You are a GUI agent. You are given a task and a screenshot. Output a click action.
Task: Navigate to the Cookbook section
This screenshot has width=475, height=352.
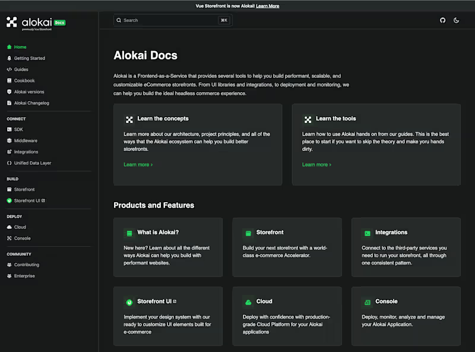click(24, 80)
